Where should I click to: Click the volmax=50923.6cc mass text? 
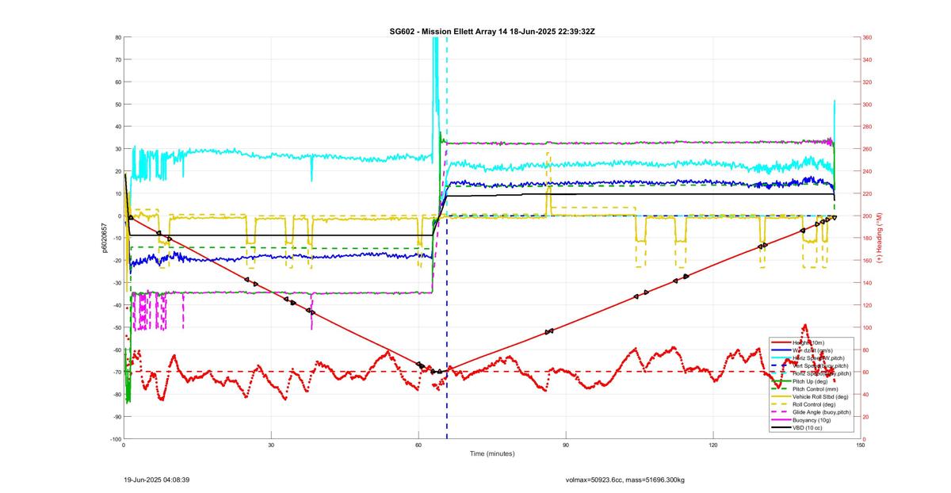[x=625, y=480]
